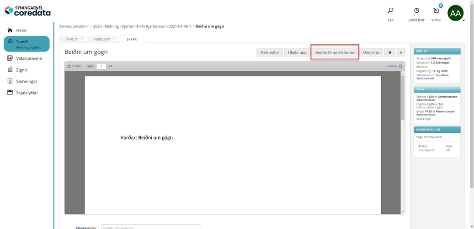Screen dimensions: 474x229
Task: Click the Hala niður download button
Action: point(269,52)
